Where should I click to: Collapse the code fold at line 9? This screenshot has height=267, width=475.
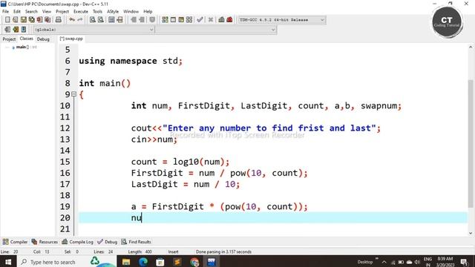[73, 94]
